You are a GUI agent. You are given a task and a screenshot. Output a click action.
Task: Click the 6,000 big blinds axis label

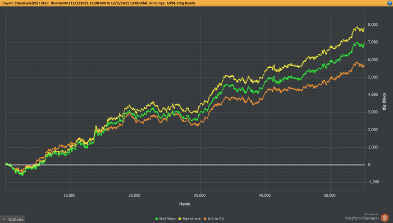coord(373,60)
